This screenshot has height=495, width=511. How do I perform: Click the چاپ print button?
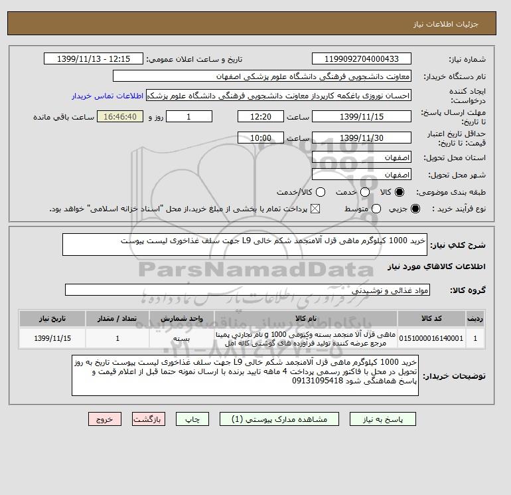click(192, 419)
